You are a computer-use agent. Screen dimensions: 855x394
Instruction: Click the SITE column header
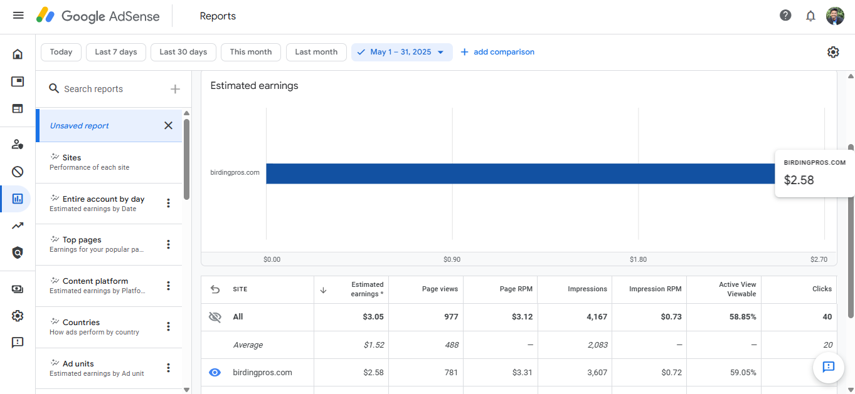click(x=240, y=289)
